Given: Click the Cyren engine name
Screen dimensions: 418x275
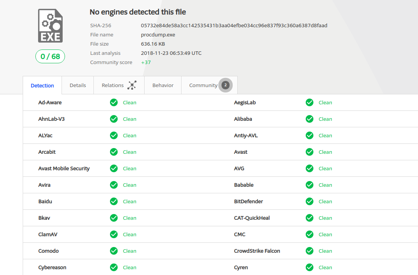Looking at the screenshot, I should pos(241,267).
